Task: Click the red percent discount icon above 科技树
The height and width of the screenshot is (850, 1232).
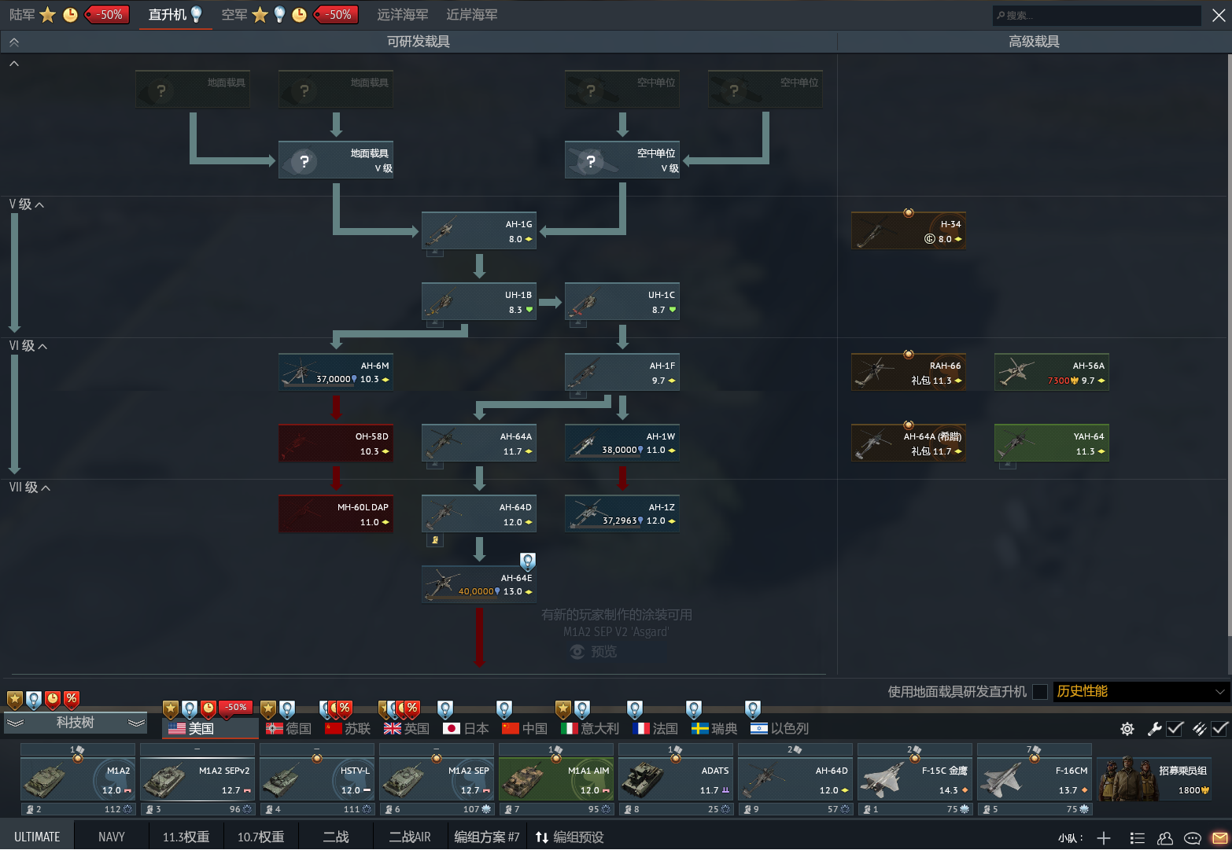Action: tap(72, 699)
